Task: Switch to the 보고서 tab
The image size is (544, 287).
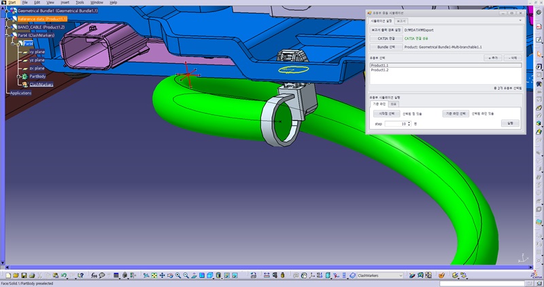Action: pos(401,21)
